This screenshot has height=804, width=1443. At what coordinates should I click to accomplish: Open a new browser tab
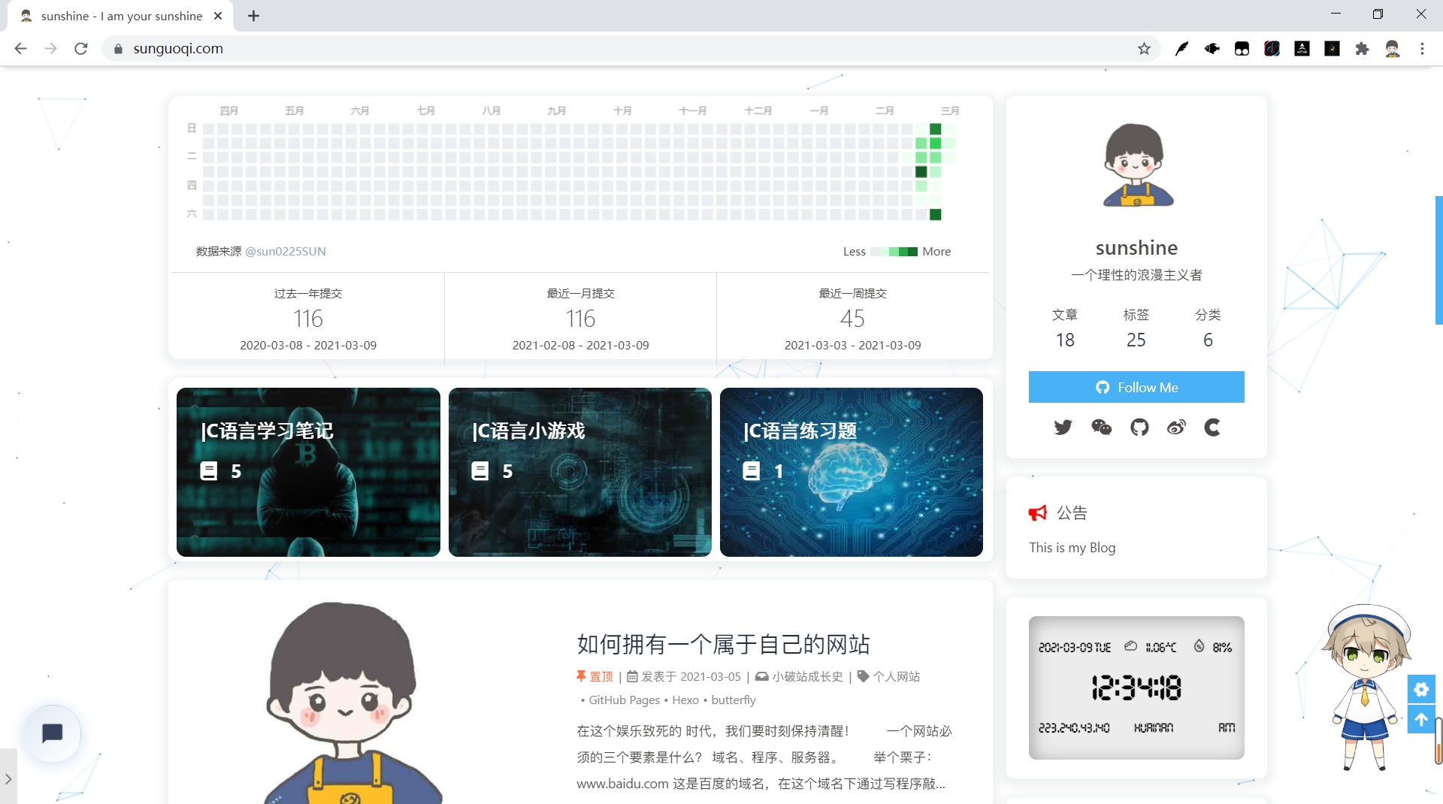click(x=253, y=16)
